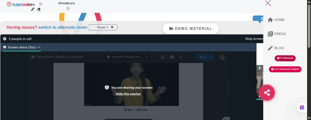The width and height of the screenshot is (311, 120).
Task: Toggle the Draw switch
Action: tap(39, 4)
